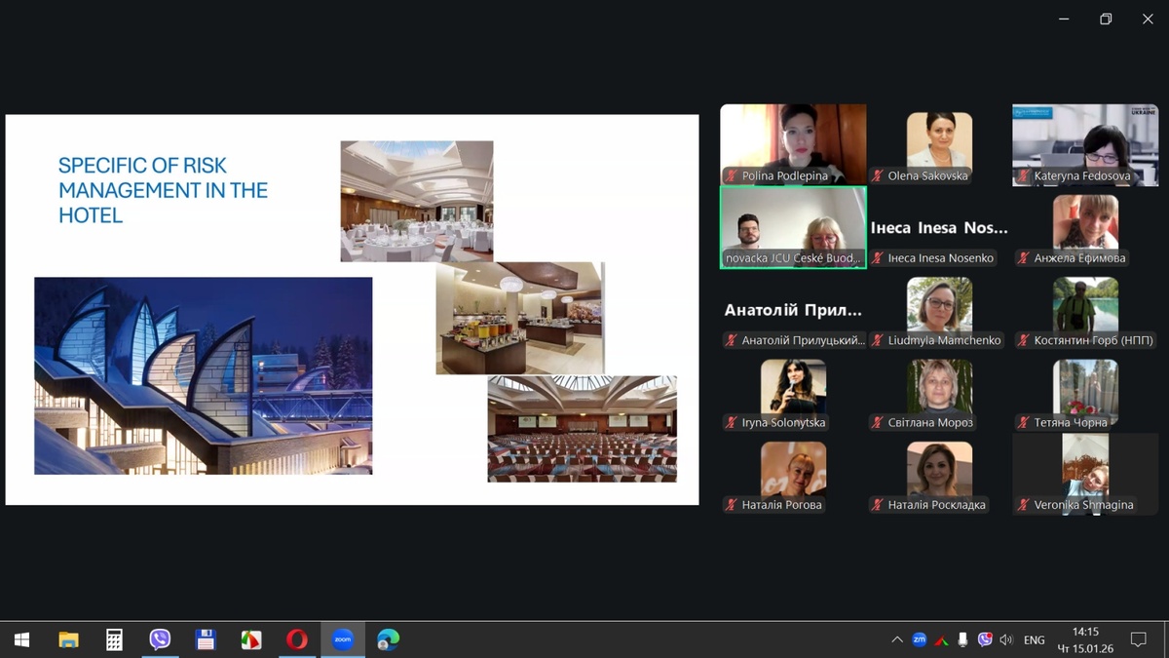Open Microsoft Edge from the taskbar
Screen dimensions: 1169x658
tap(389, 639)
